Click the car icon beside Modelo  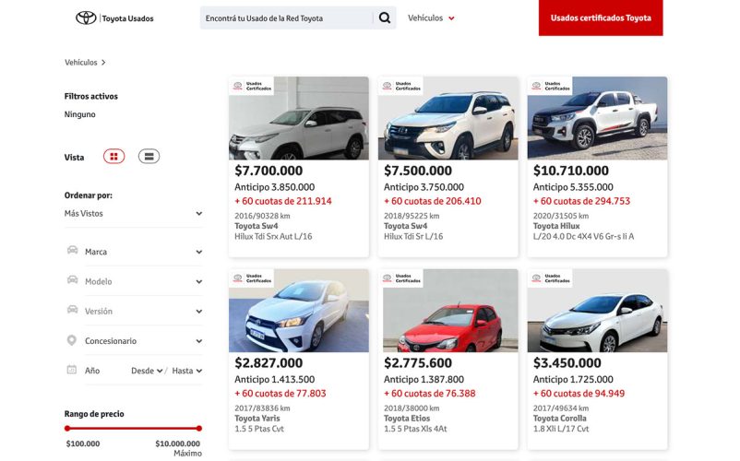click(72, 280)
